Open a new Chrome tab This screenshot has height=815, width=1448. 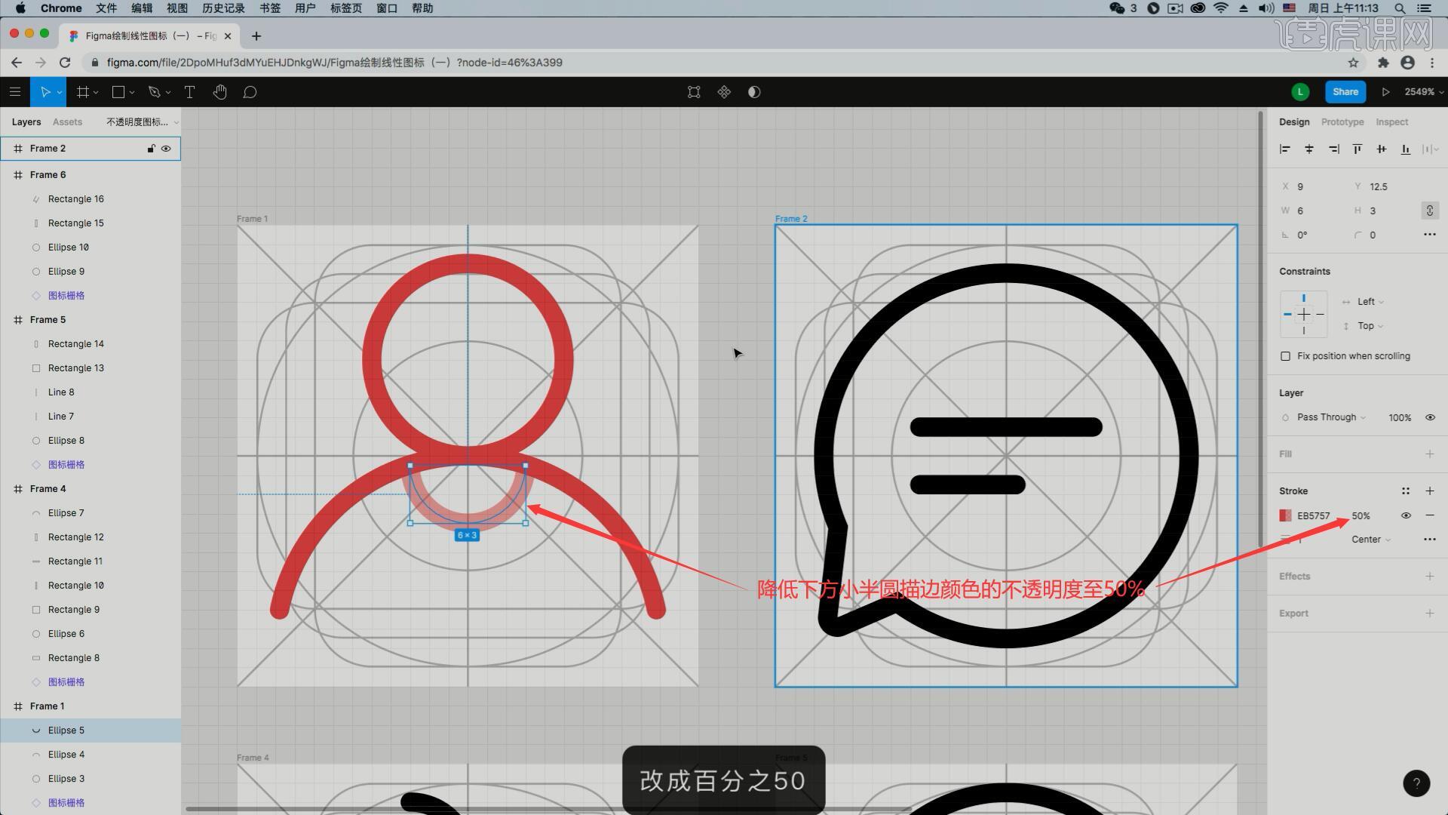click(x=256, y=36)
